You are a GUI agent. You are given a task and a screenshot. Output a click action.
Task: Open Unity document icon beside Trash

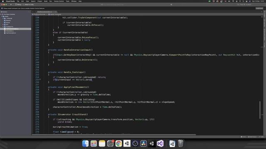coord(172,144)
